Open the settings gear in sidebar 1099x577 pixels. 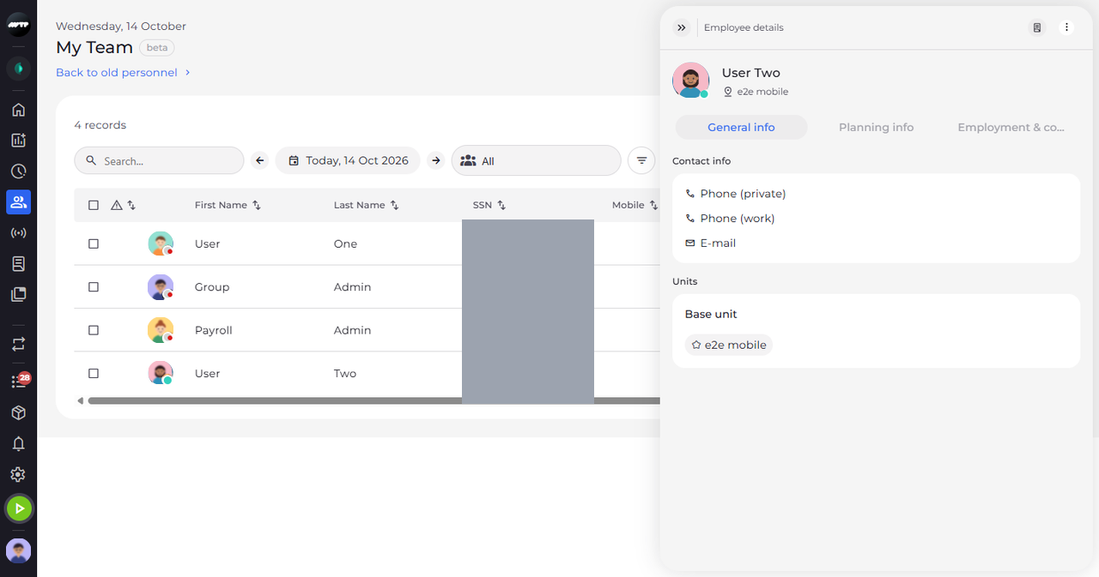[18, 475]
